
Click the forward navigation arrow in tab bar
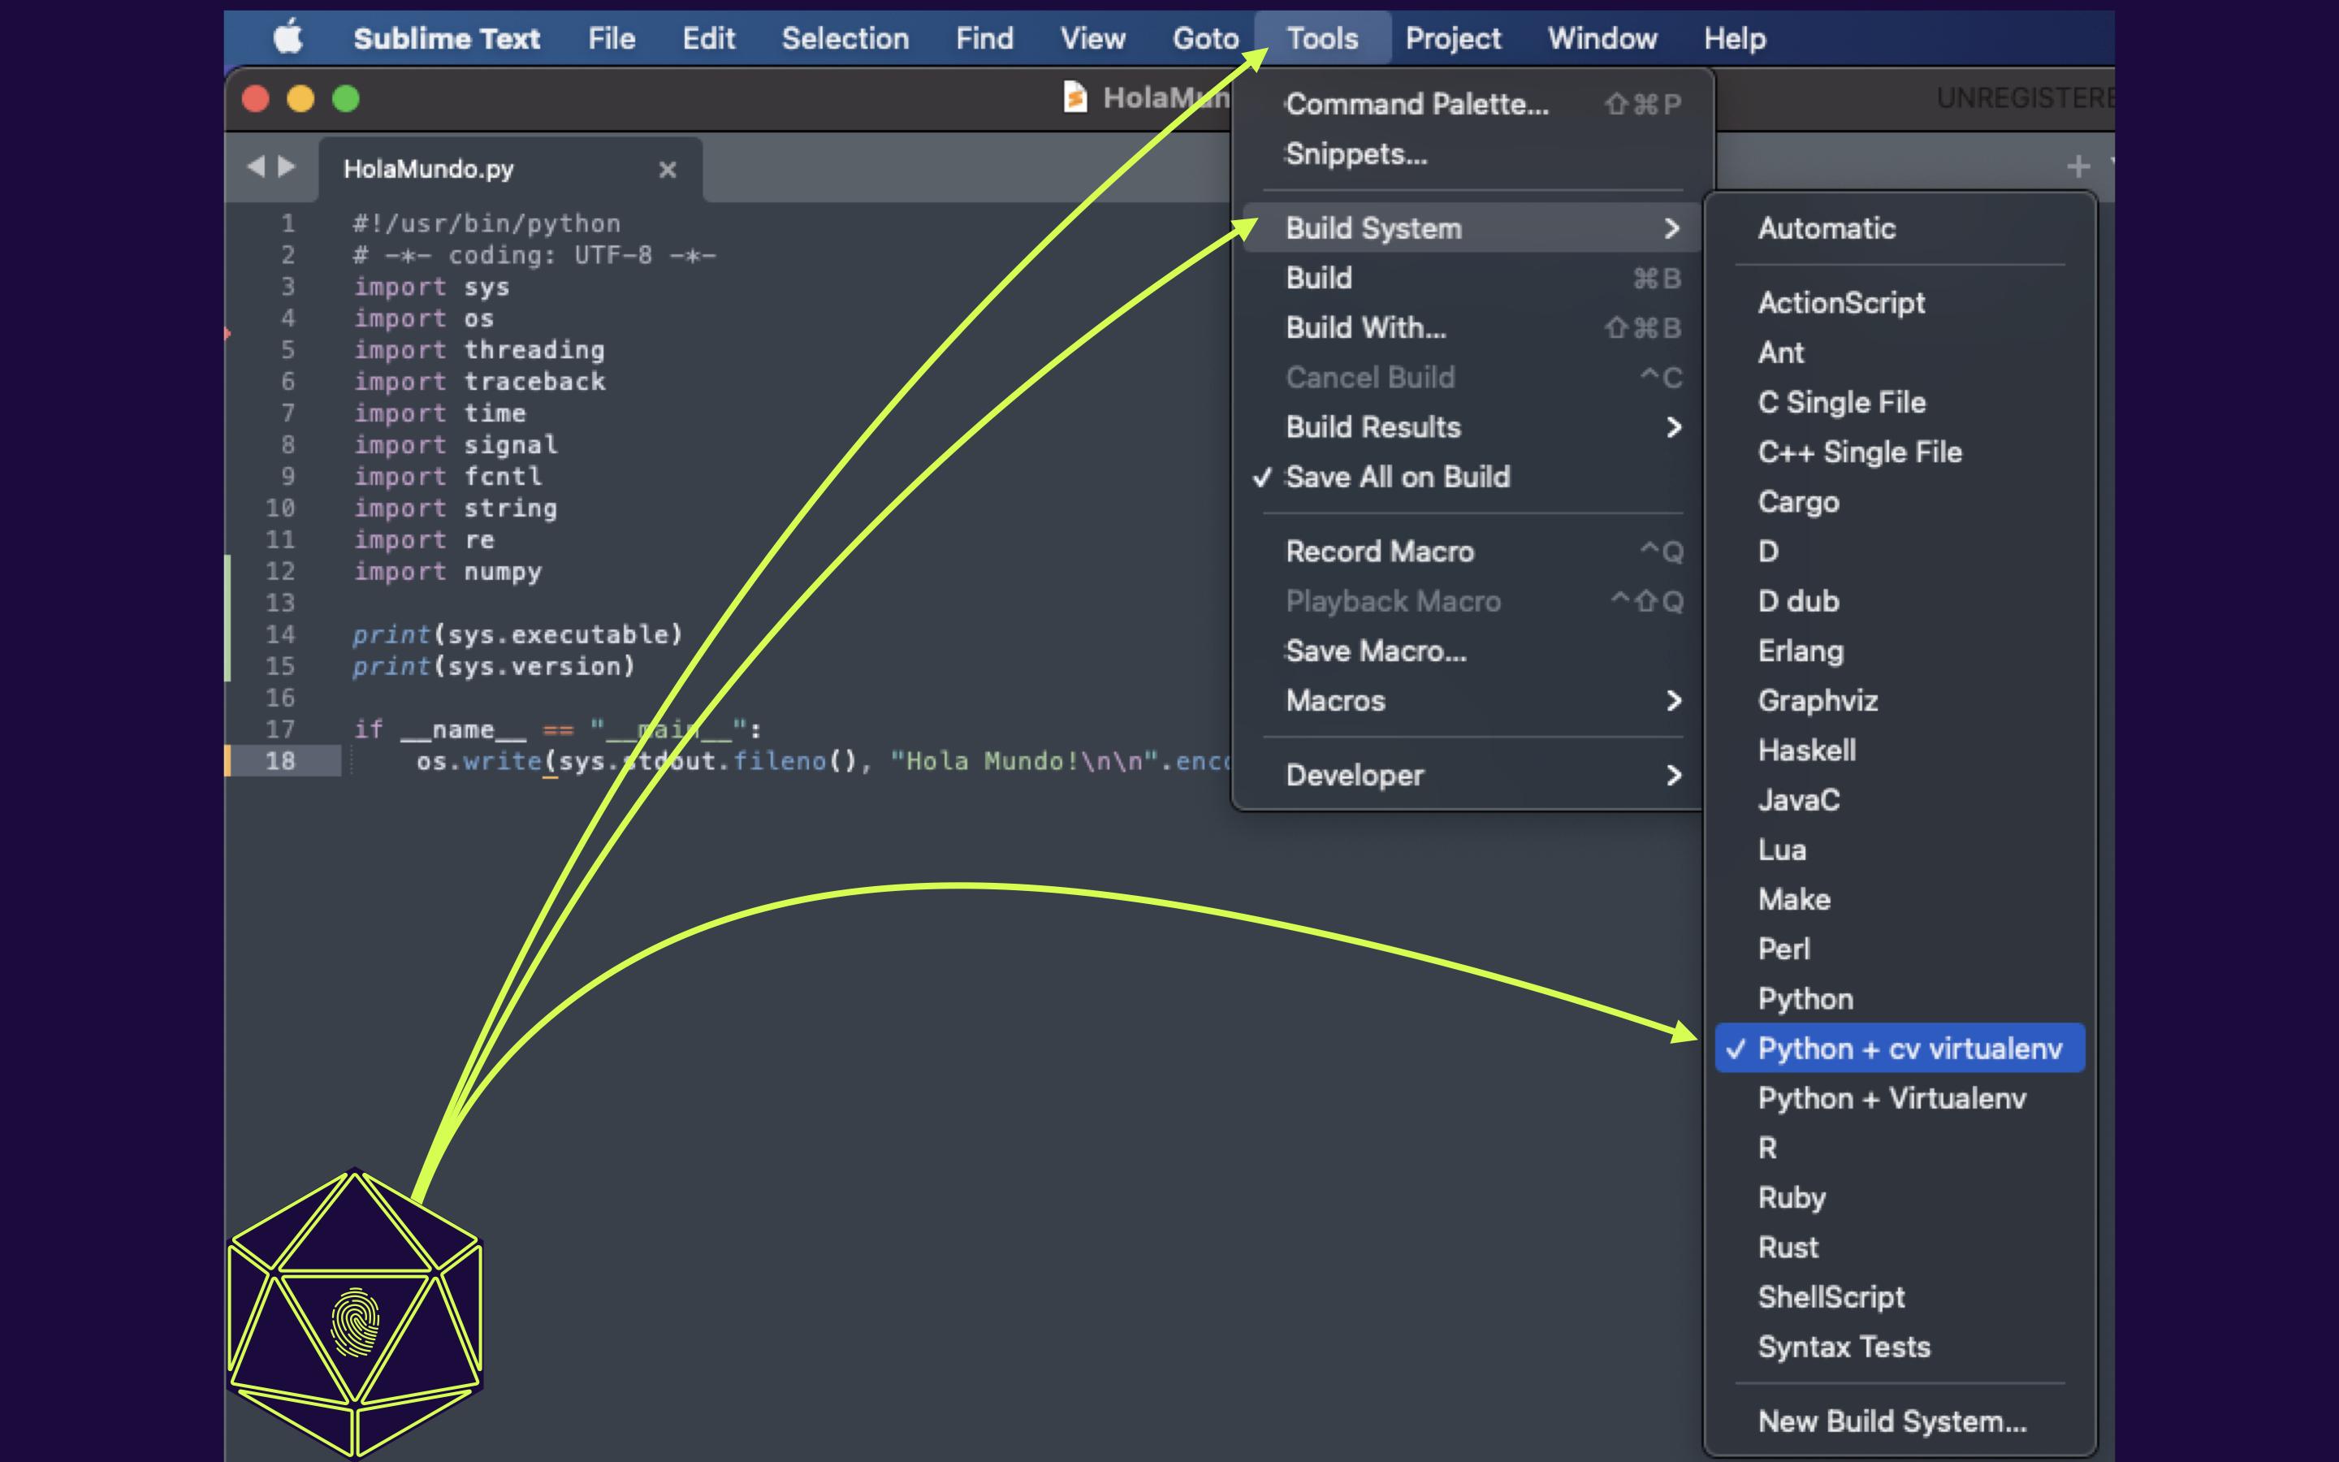click(287, 167)
